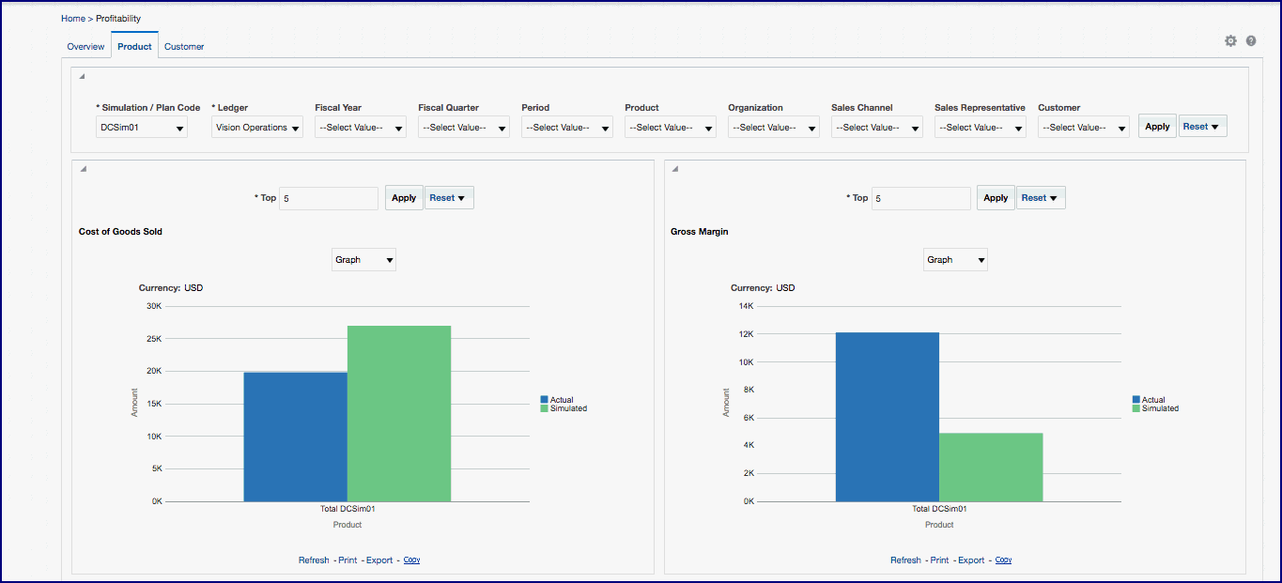Click the Actual bar in Gross Margin chart
The width and height of the screenshot is (1282, 583).
click(887, 417)
